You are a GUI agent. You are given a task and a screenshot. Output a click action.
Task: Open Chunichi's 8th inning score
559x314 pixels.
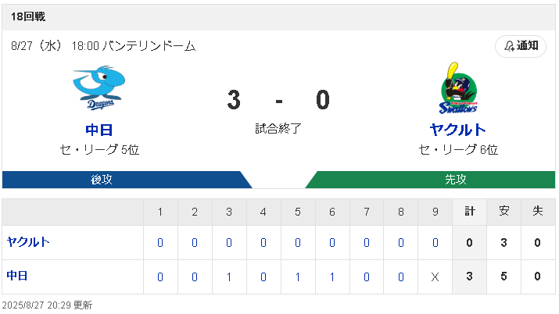pyautogui.click(x=401, y=277)
